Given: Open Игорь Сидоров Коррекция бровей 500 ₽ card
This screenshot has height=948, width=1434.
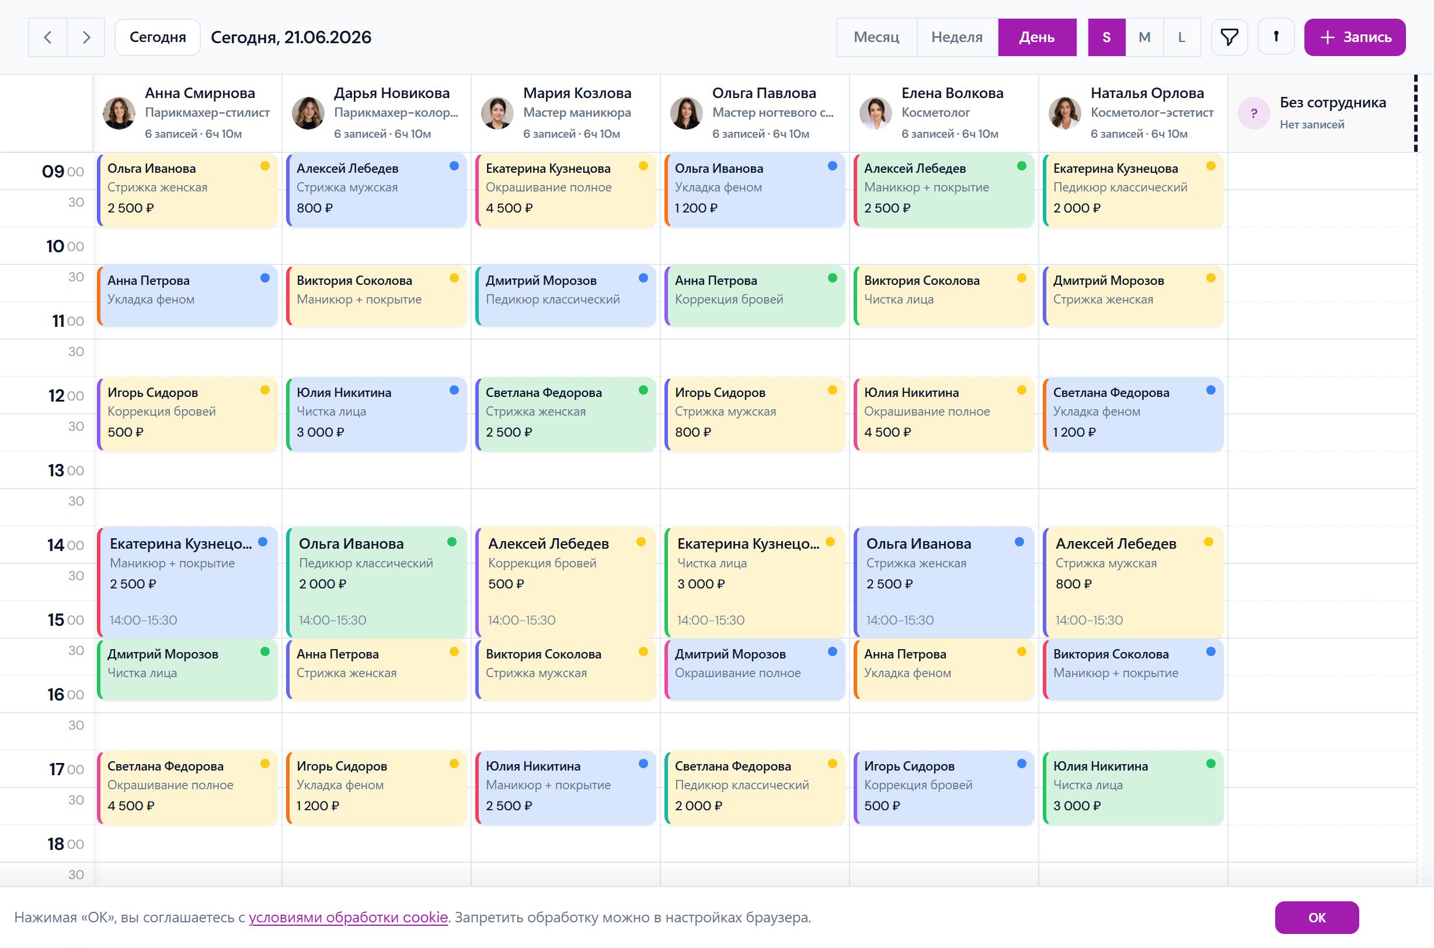Looking at the screenshot, I should pyautogui.click(x=187, y=414).
